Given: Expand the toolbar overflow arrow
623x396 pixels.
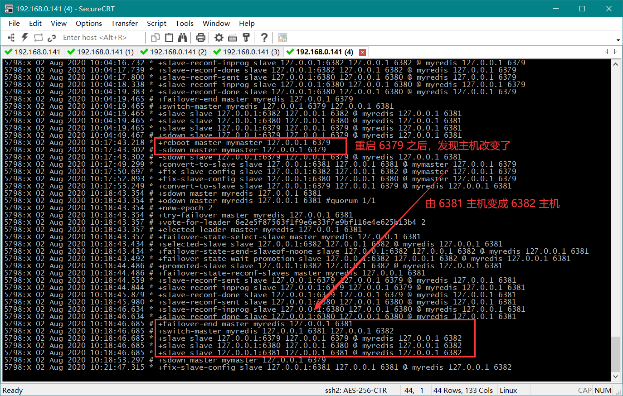Looking at the screenshot, I should point(618,40).
